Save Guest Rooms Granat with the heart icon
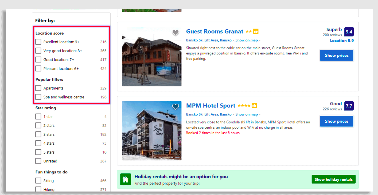The width and height of the screenshot is (378, 195). tap(176, 33)
